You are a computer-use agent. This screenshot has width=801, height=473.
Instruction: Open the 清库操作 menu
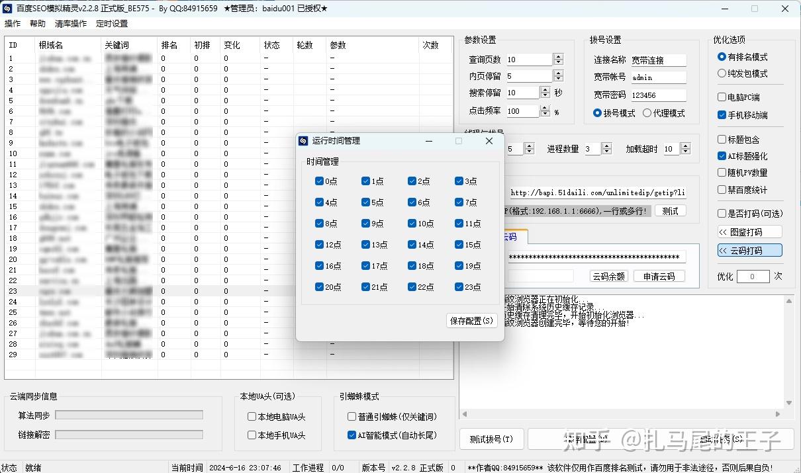[71, 23]
